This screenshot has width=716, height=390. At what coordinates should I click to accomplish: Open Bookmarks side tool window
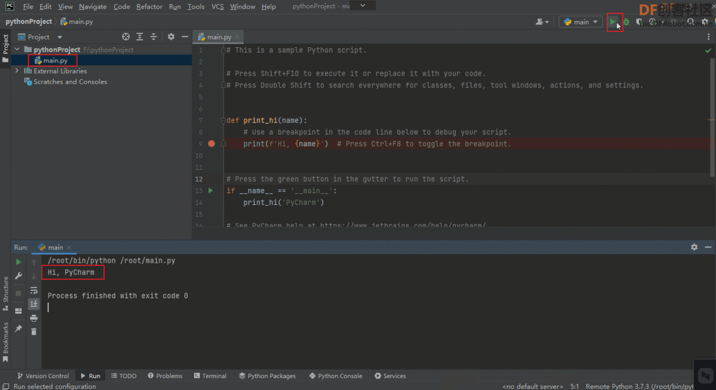[x=5, y=342]
